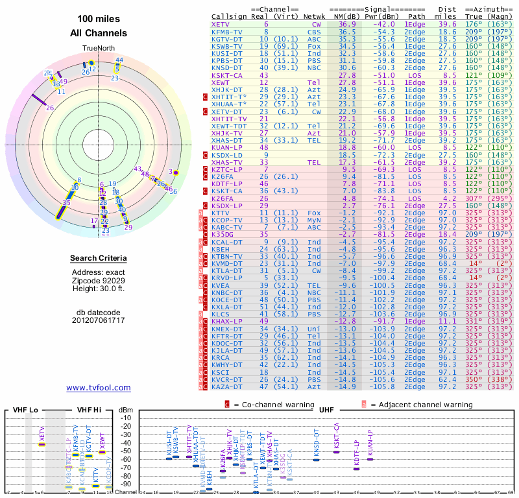519x498 pixels.
Task: Click the channel 3 dot on the radar plot
Action: pyautogui.click(x=176, y=172)
